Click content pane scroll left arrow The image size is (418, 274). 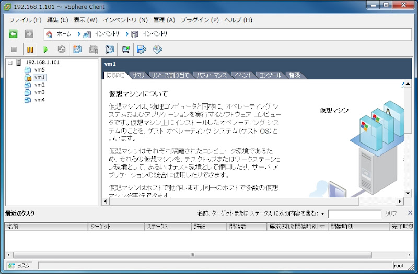point(106,201)
